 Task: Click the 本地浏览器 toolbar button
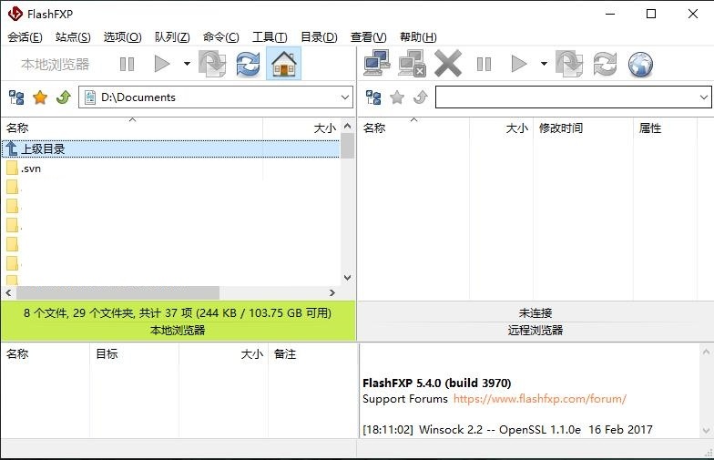56,64
